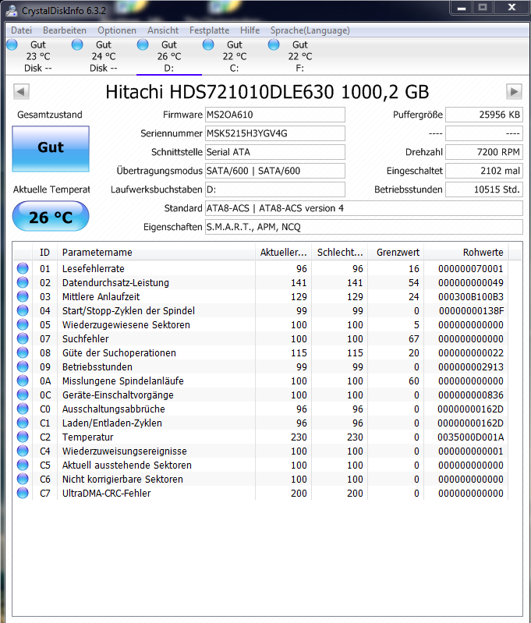The image size is (531, 623).
Task: Open the Optionen menu
Action: click(117, 30)
